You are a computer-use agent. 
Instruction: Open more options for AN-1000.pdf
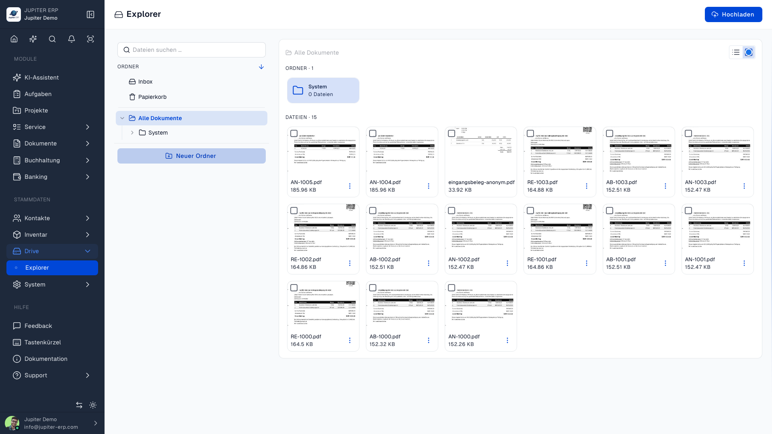[507, 340]
